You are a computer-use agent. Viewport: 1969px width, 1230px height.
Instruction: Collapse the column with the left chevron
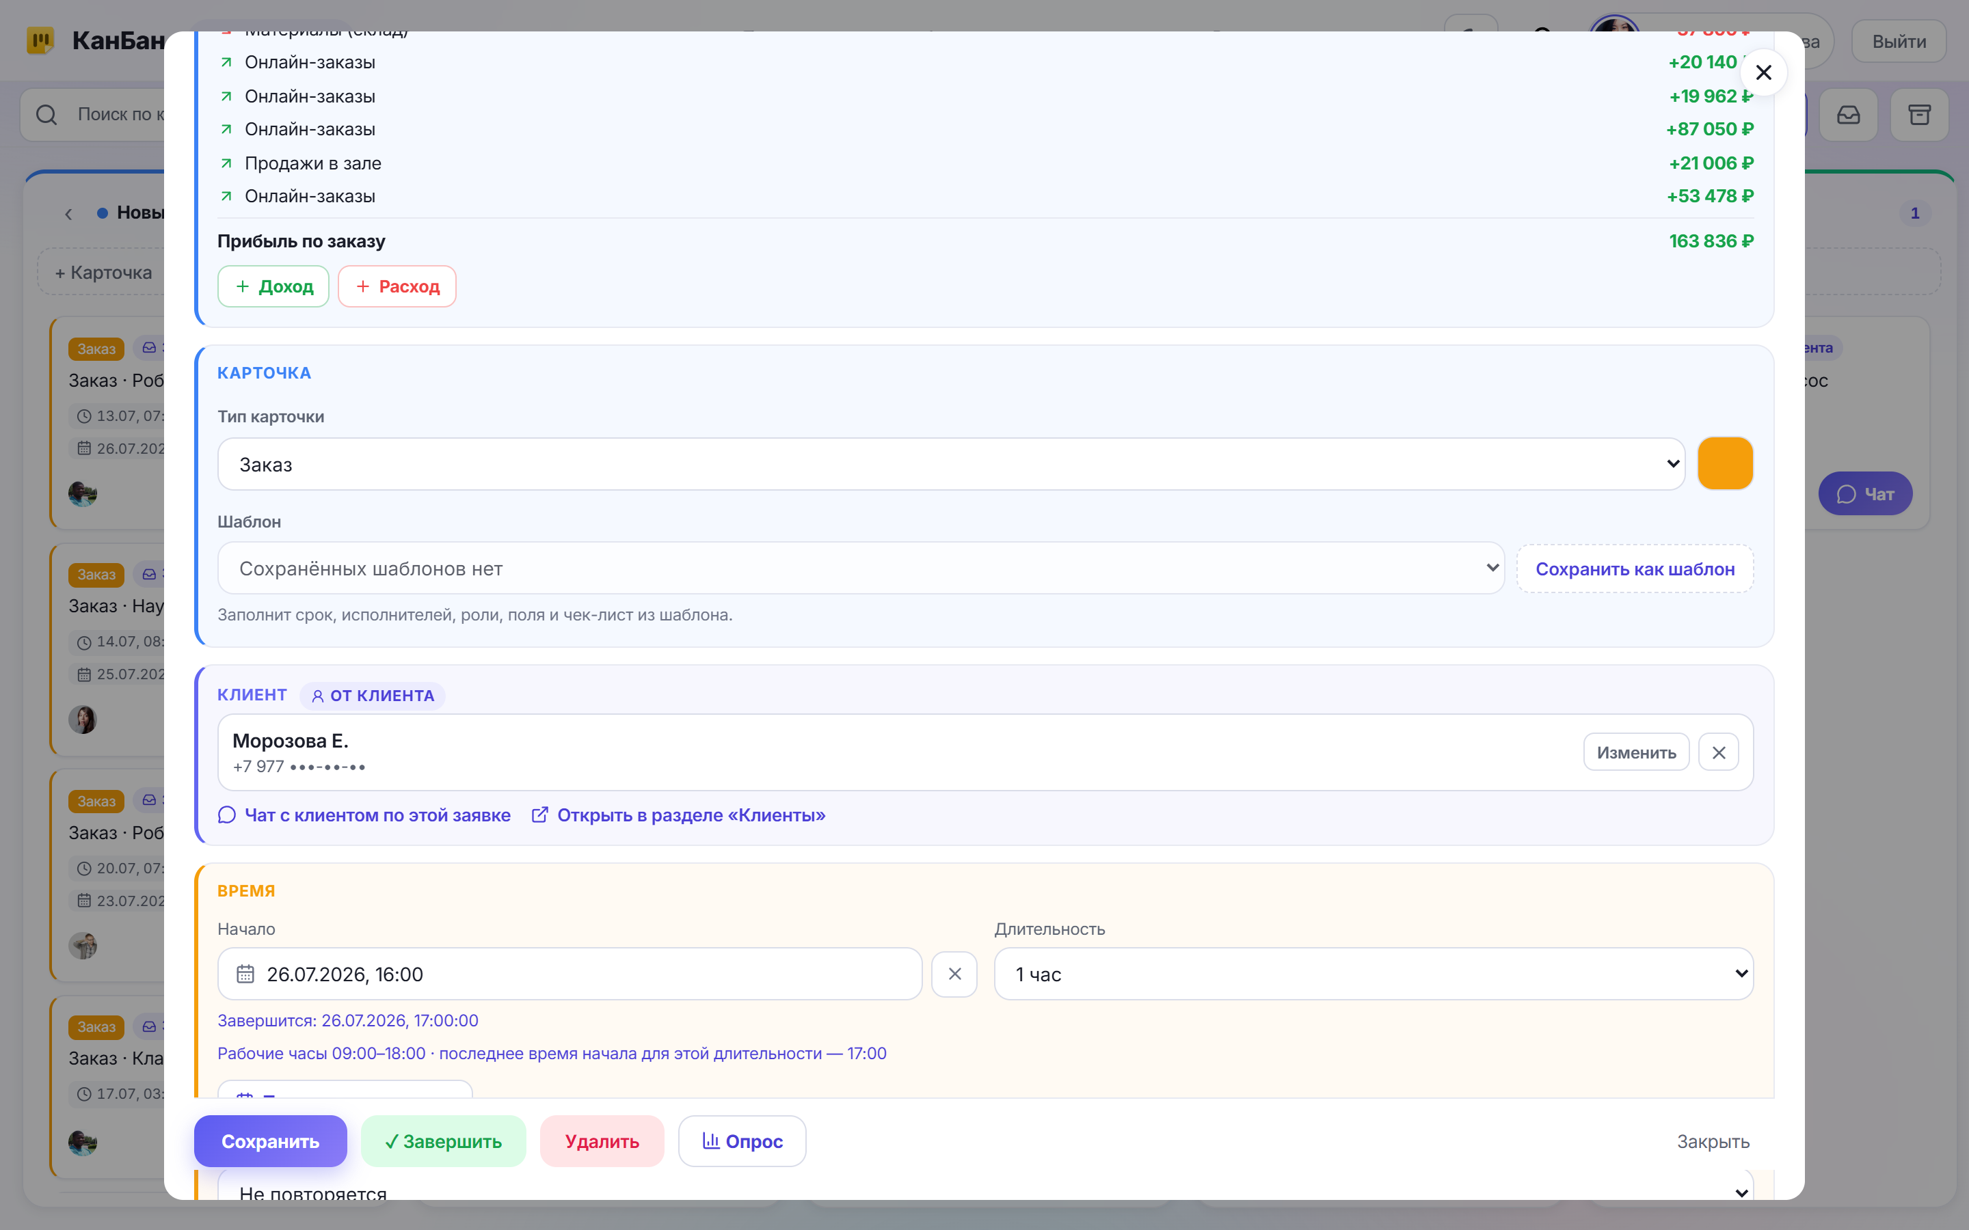coord(68,214)
